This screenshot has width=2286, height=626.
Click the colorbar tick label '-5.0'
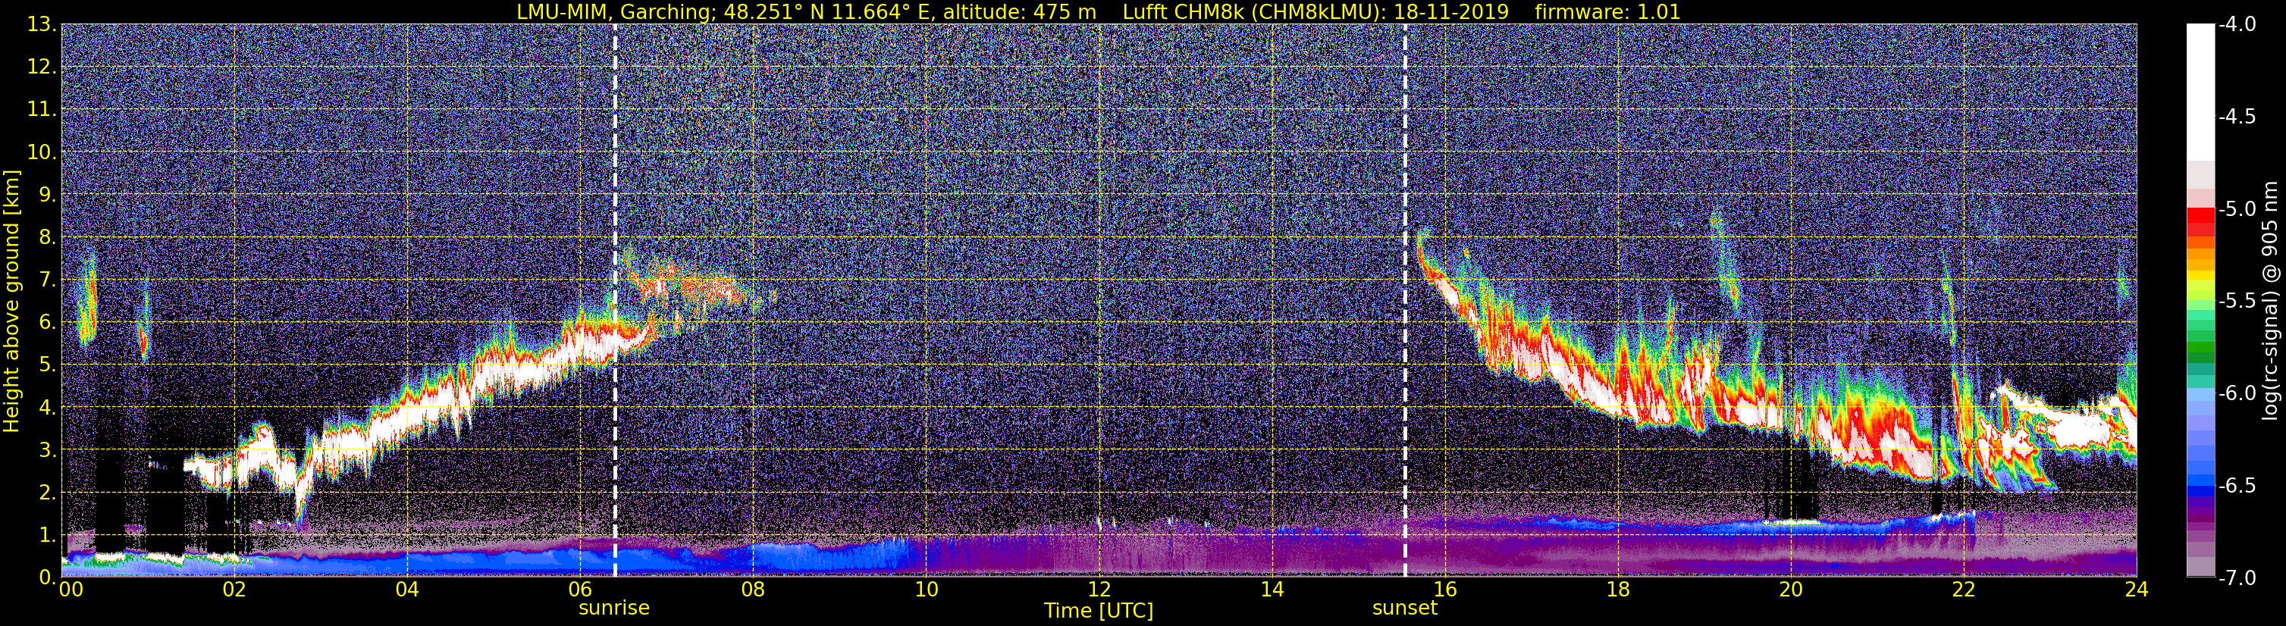tap(2236, 209)
